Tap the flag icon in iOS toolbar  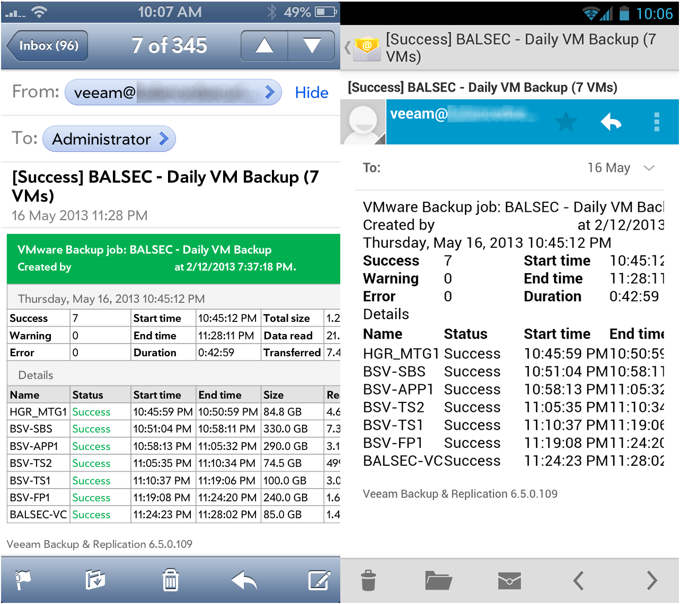pyautogui.click(x=23, y=580)
